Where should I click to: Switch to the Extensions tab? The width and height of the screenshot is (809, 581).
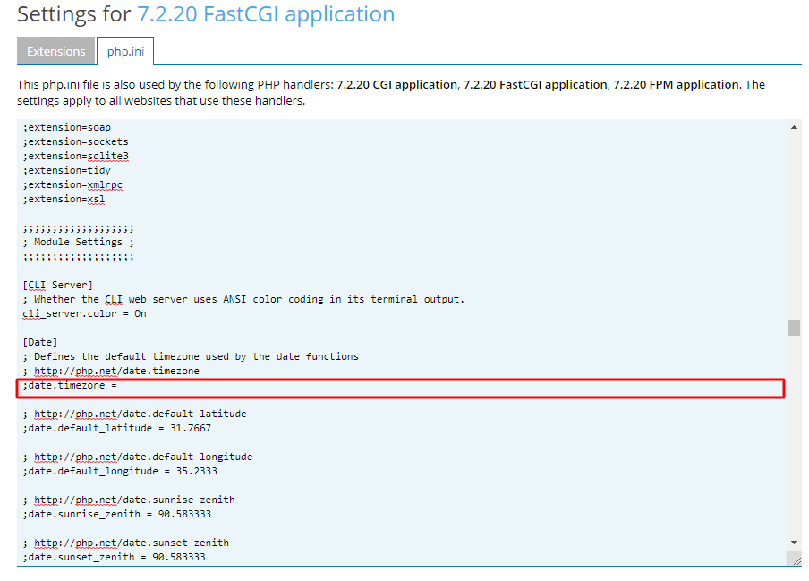click(55, 51)
